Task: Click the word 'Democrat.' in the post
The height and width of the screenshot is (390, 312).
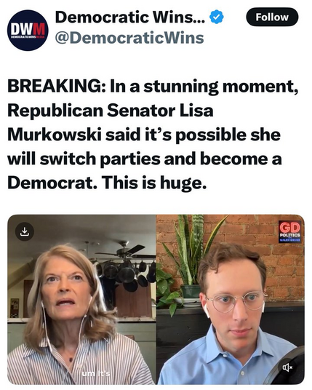Action: click(52, 183)
